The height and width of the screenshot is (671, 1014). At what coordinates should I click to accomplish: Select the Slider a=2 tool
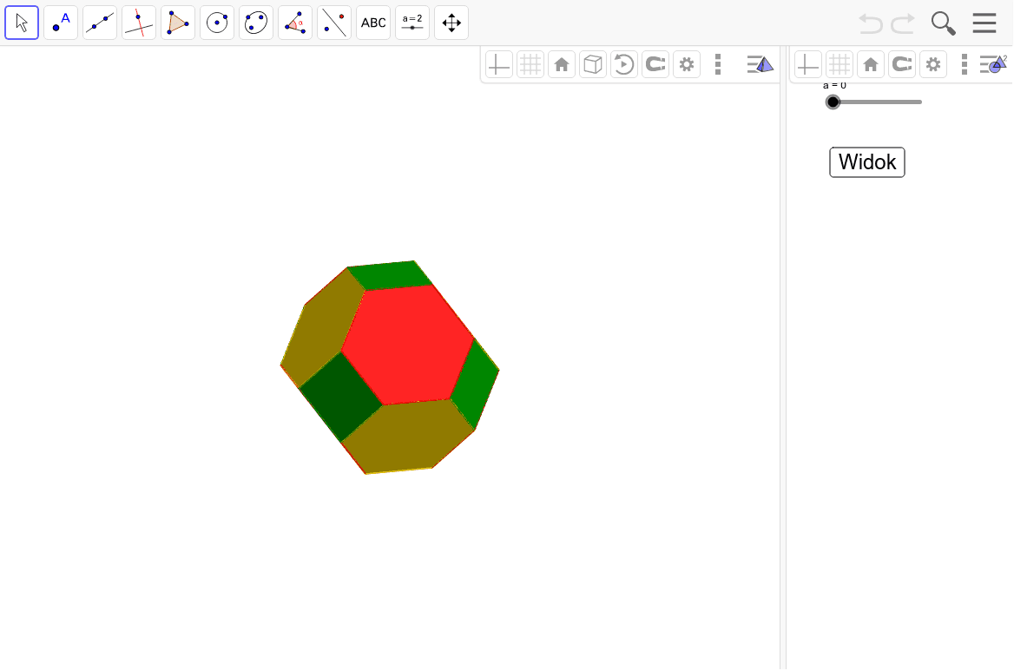[412, 23]
